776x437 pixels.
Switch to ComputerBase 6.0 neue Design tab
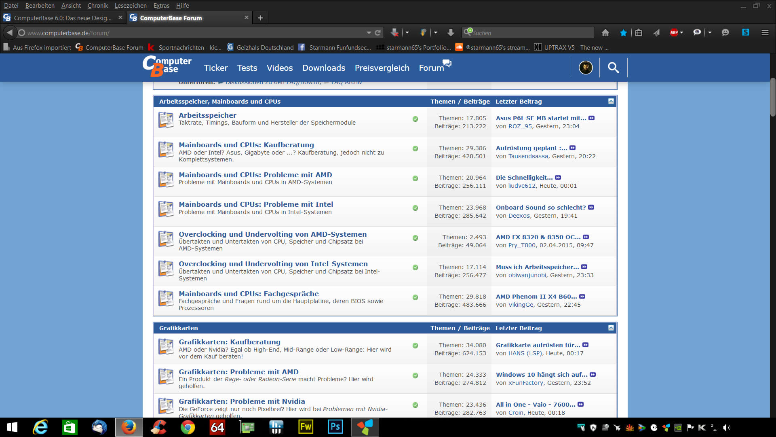63,18
